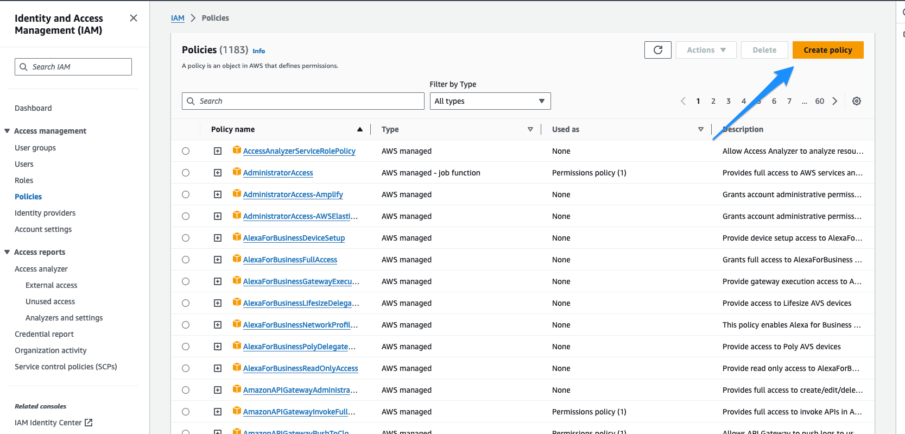905x434 pixels.
Task: Click policy icon beside AlexaForBusinessFullAccess
Action: point(237,259)
